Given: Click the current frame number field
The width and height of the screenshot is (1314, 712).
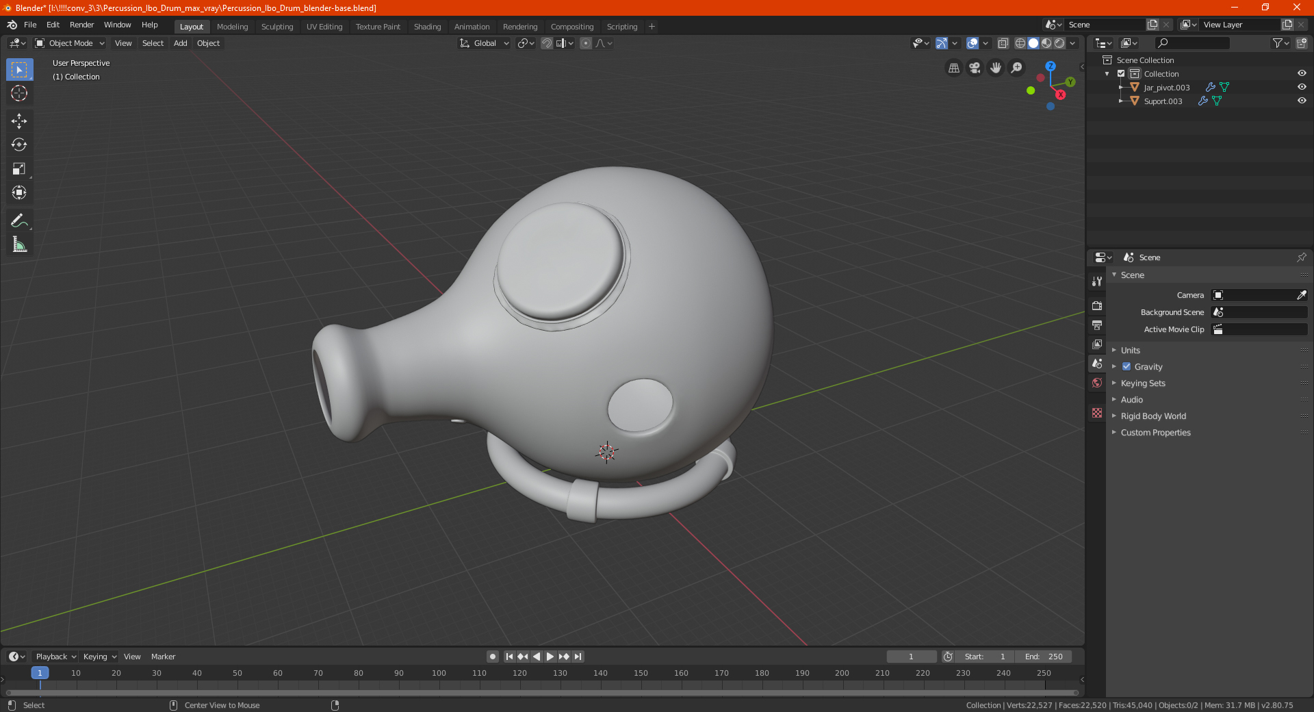Looking at the screenshot, I should [912, 657].
